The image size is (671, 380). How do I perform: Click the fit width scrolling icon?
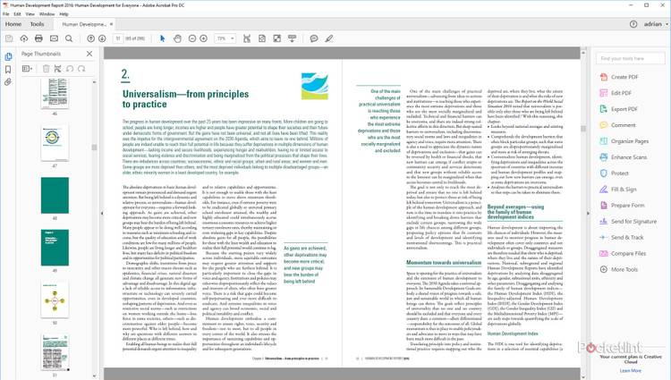[247, 38]
